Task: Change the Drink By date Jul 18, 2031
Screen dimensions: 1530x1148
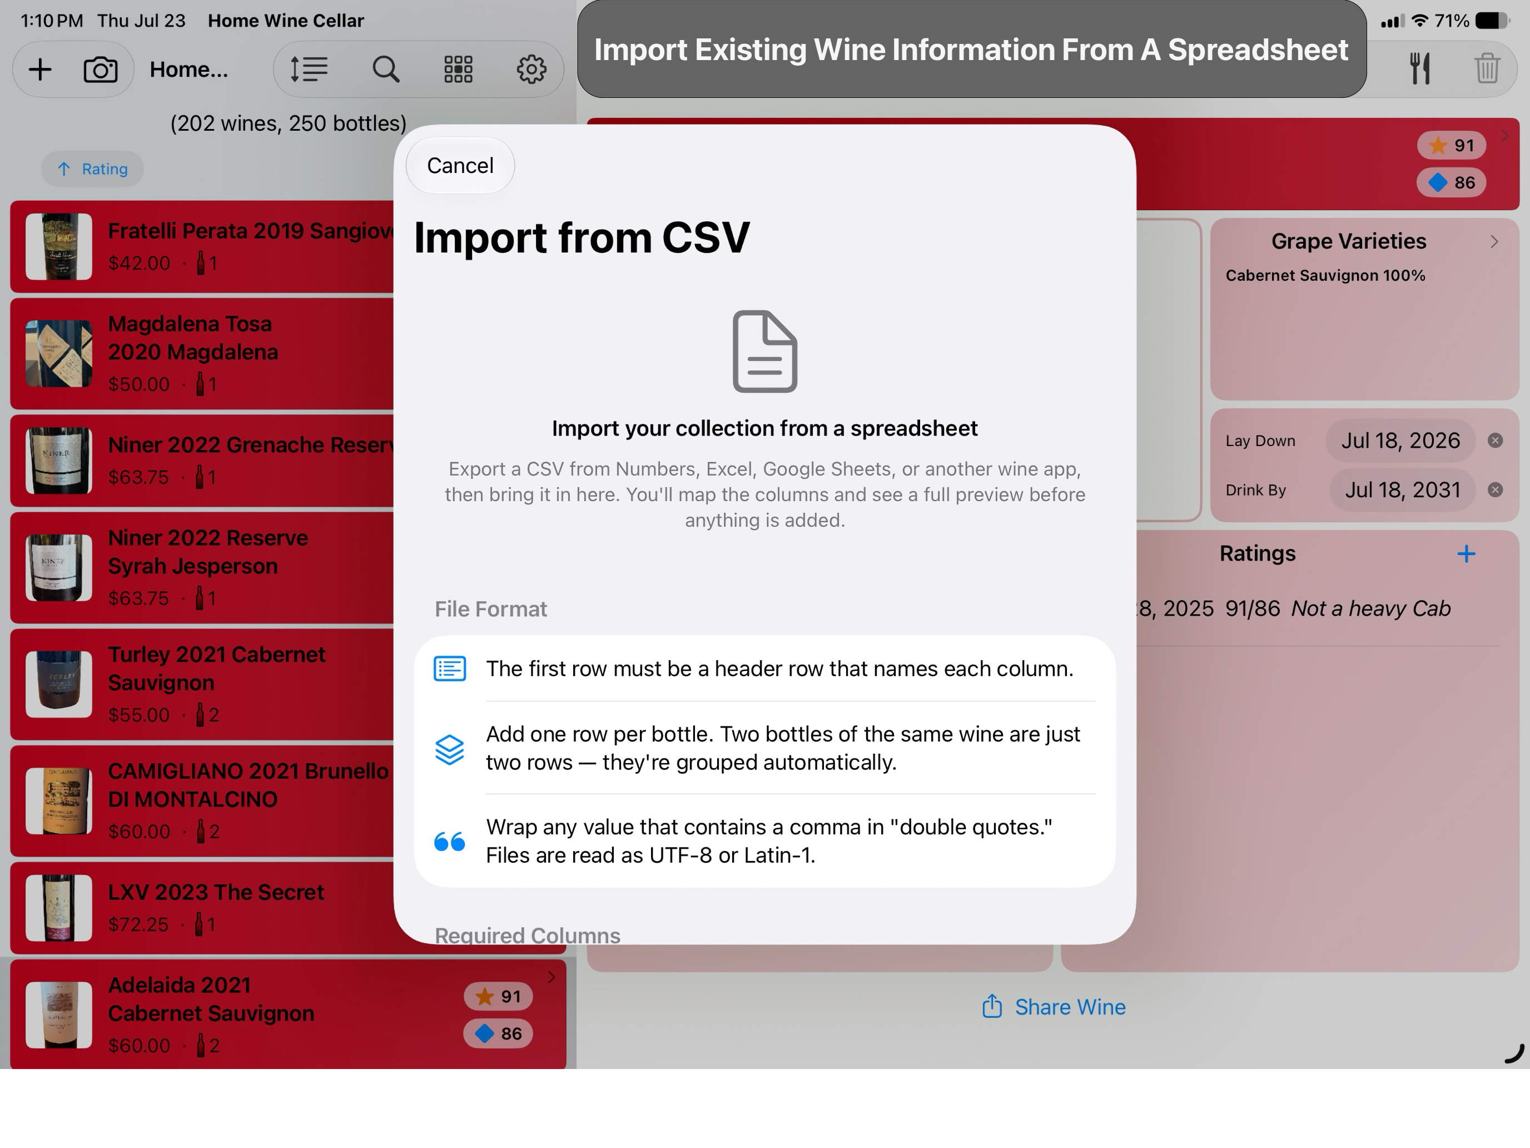Action: click(x=1402, y=490)
